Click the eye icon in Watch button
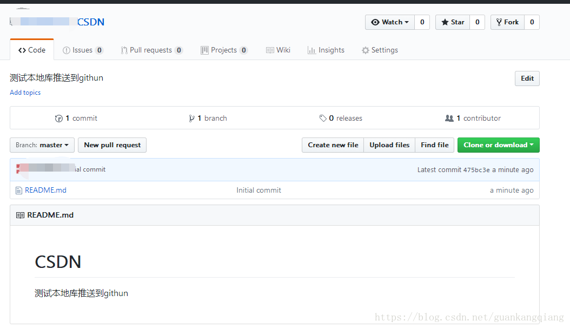The image size is (570, 328). [x=375, y=22]
